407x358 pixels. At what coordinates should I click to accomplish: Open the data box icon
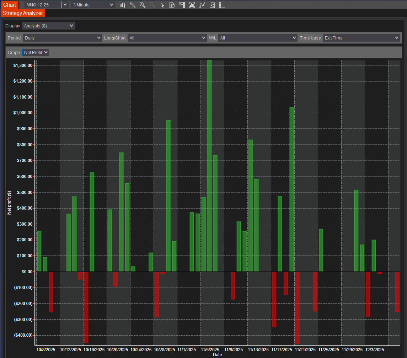(172, 5)
